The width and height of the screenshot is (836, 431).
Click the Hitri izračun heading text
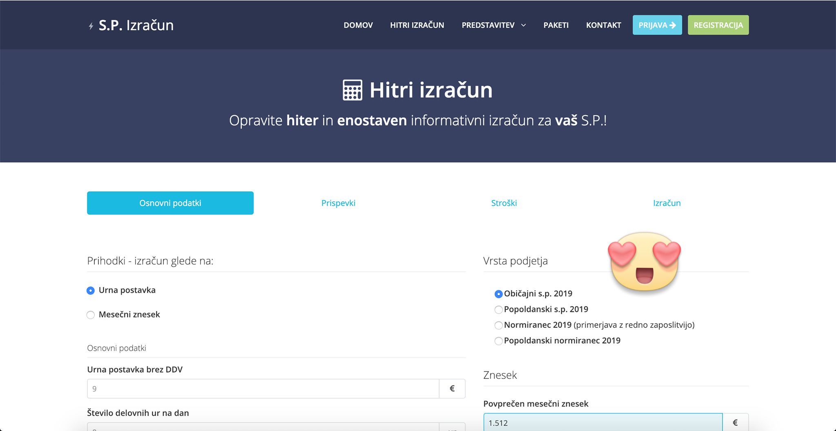431,90
